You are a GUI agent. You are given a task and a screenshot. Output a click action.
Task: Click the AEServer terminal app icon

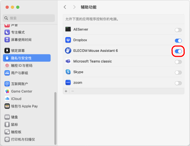click(x=68, y=29)
